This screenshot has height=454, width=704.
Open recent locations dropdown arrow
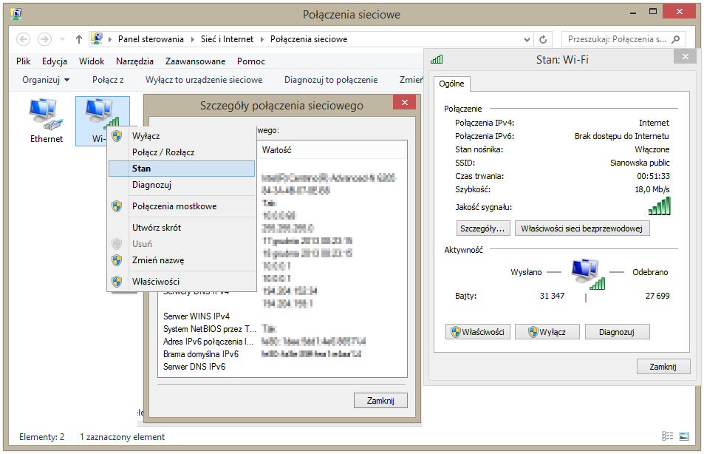62,39
